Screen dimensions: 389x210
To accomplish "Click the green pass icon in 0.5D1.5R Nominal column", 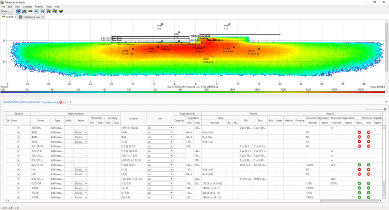I will [359, 183].
